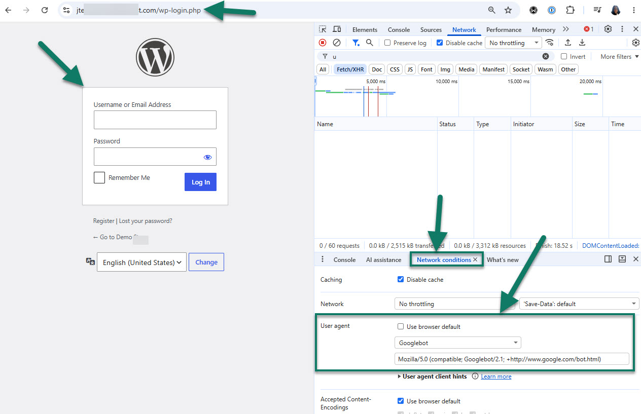Open the No throttling dropdown in toolbar
This screenshot has height=414, width=641.
tap(513, 43)
